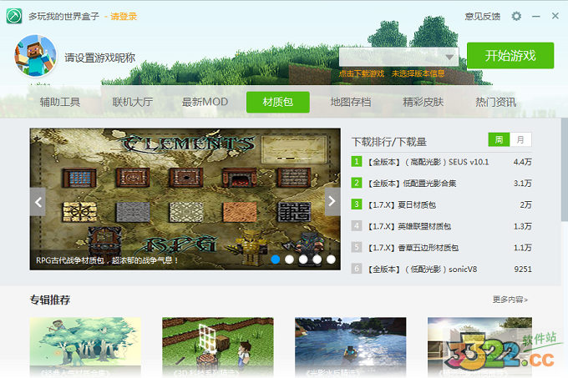Open the 光影水反 album thumbnail
Image resolution: width=568 pixels, height=378 pixels.
point(350,347)
